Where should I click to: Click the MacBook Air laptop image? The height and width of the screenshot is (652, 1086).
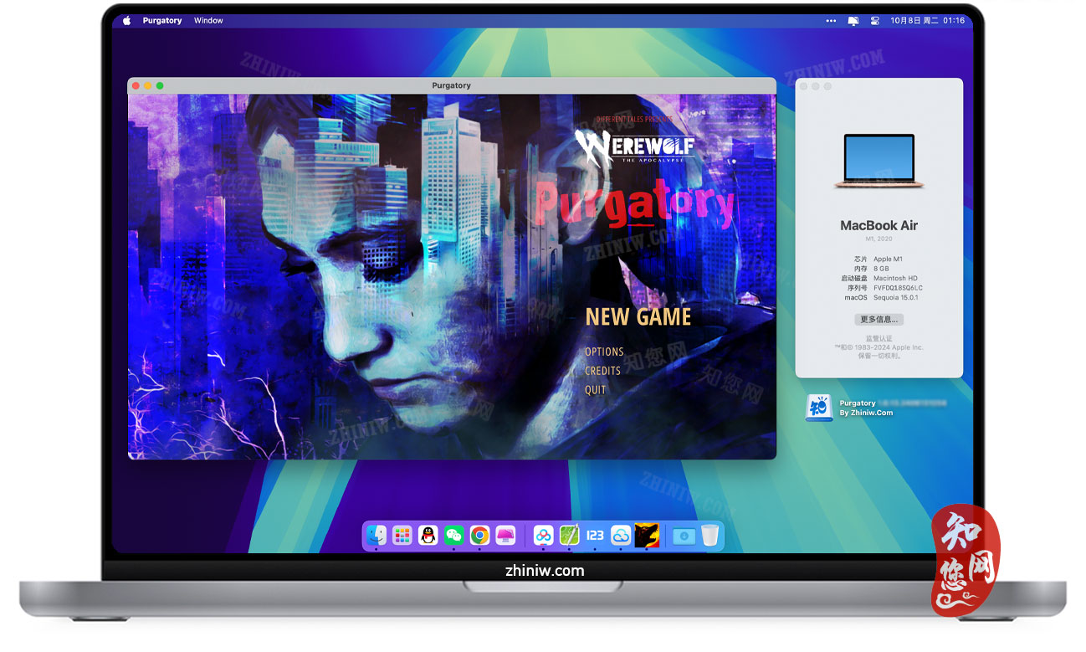879,161
